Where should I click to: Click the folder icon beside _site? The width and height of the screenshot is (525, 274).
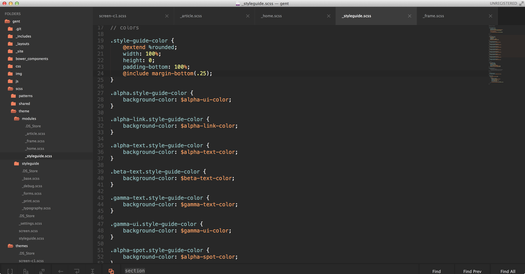pyautogui.click(x=10, y=51)
